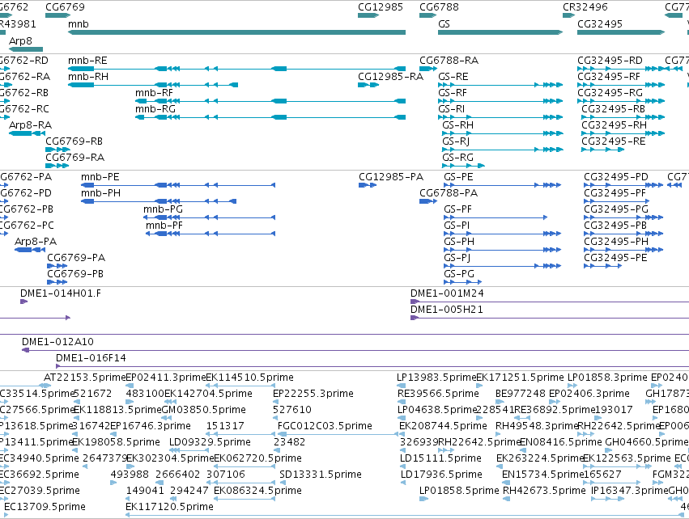The height and width of the screenshot is (519, 689).
Task: Select clone DME1-016F14 label
Action: pyautogui.click(x=91, y=358)
